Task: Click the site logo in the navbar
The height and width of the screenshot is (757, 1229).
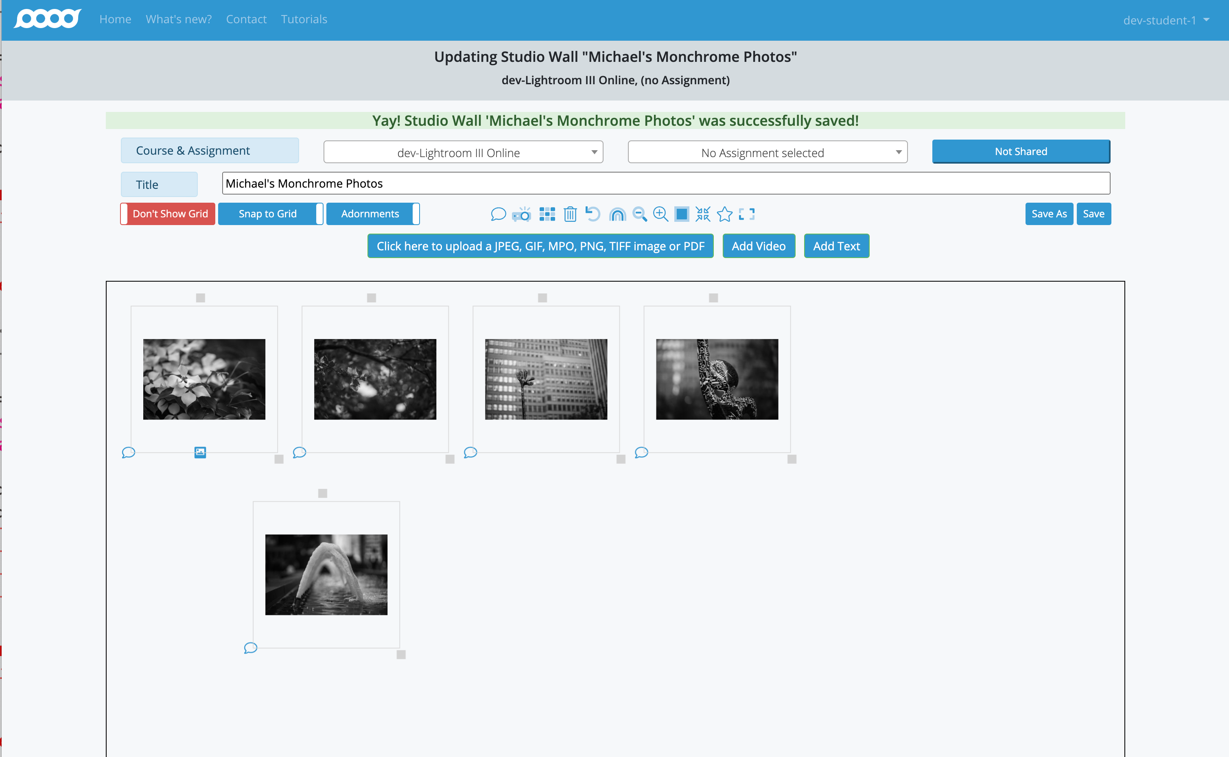Action: pos(48,19)
